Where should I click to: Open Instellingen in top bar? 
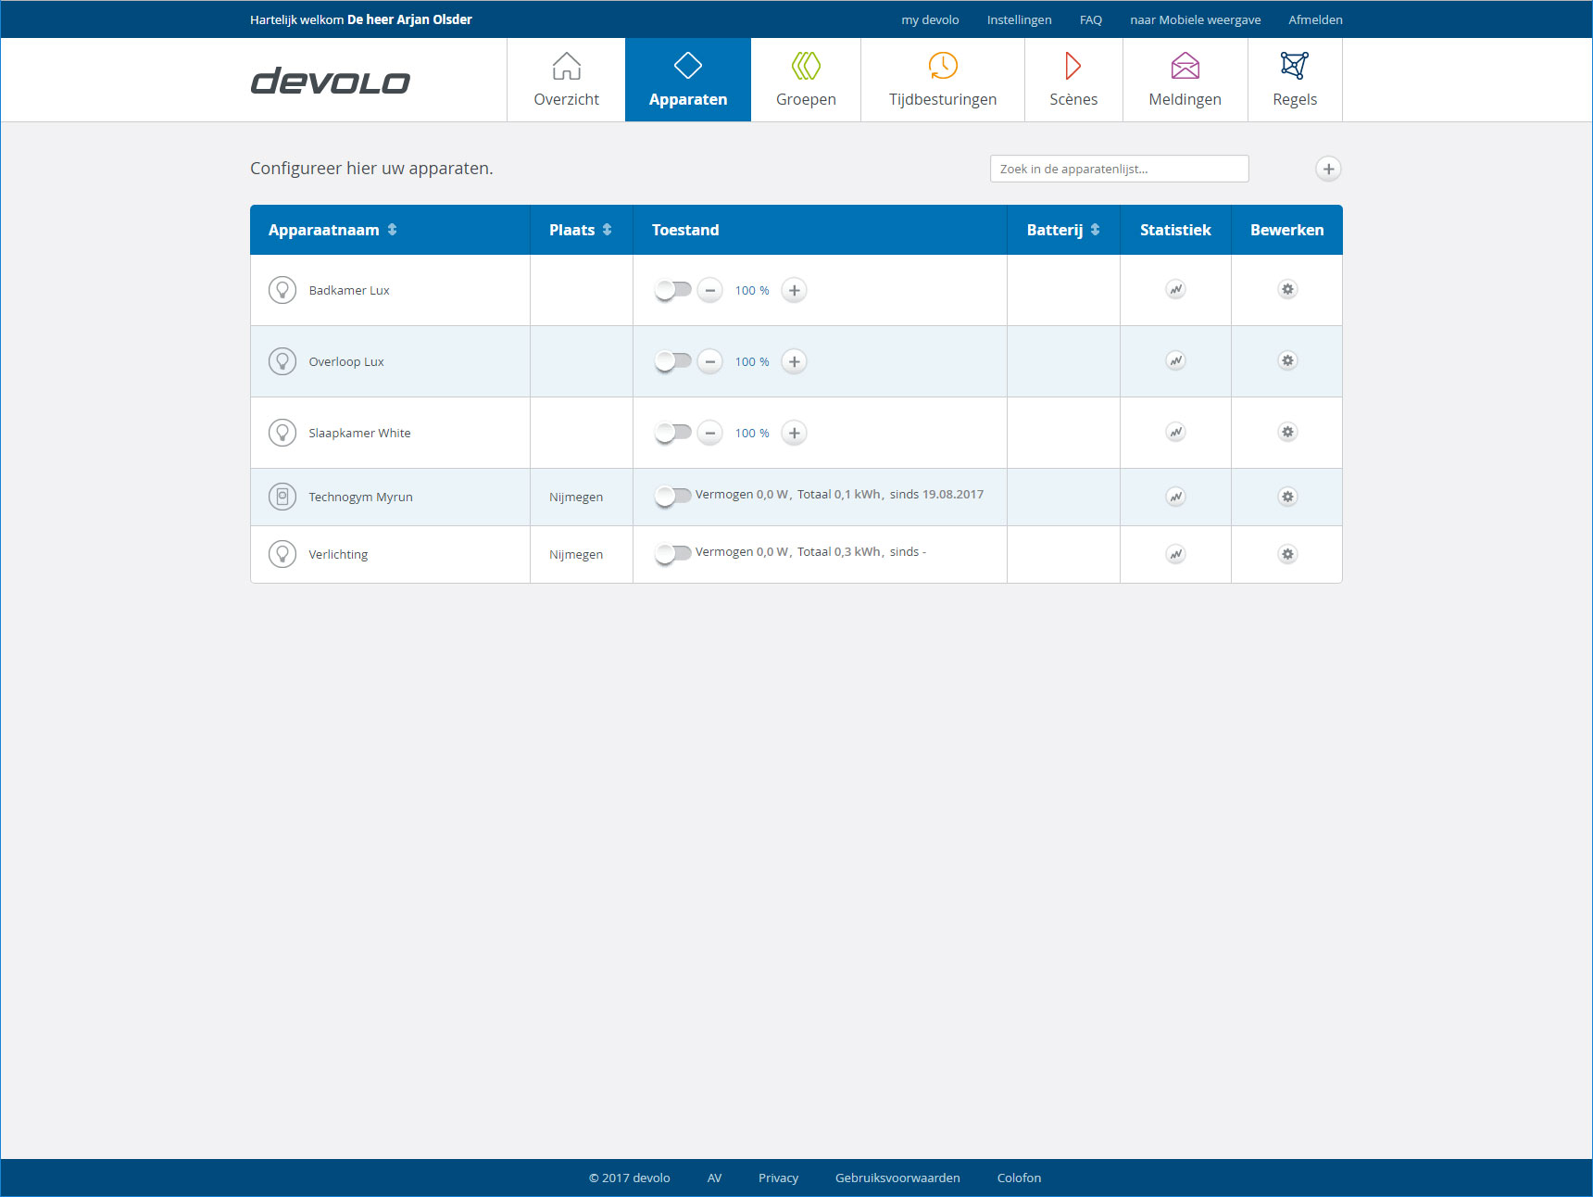click(1019, 19)
